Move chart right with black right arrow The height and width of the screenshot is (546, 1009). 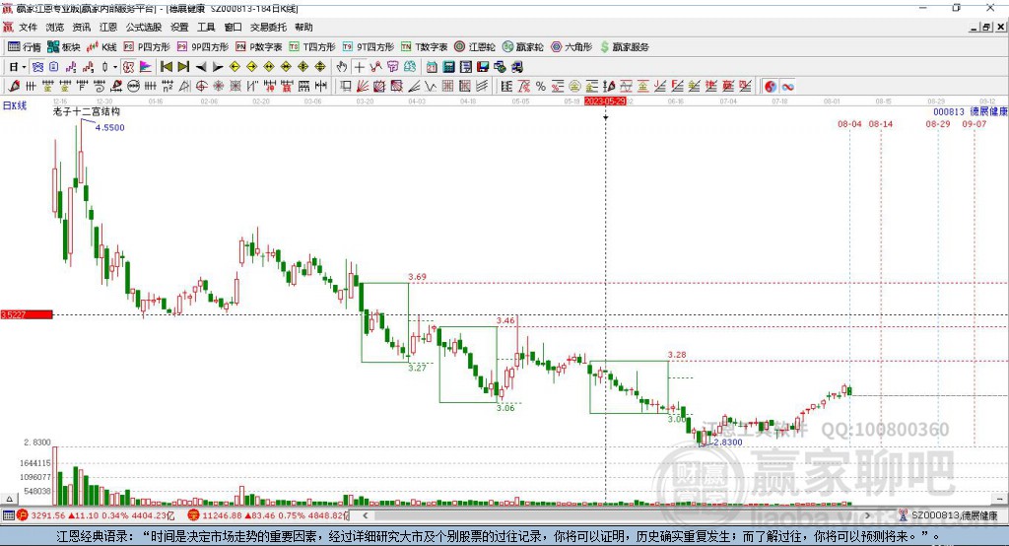[x=218, y=67]
